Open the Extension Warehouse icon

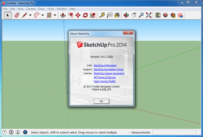coord(173,15)
